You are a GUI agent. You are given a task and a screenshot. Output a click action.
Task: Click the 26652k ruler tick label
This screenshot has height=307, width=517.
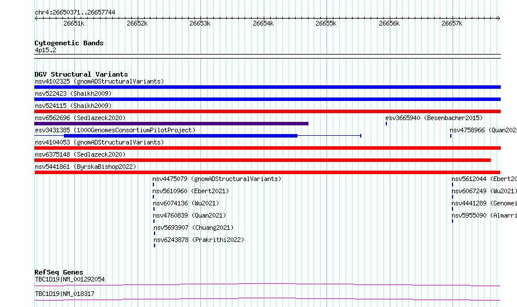coord(137,23)
